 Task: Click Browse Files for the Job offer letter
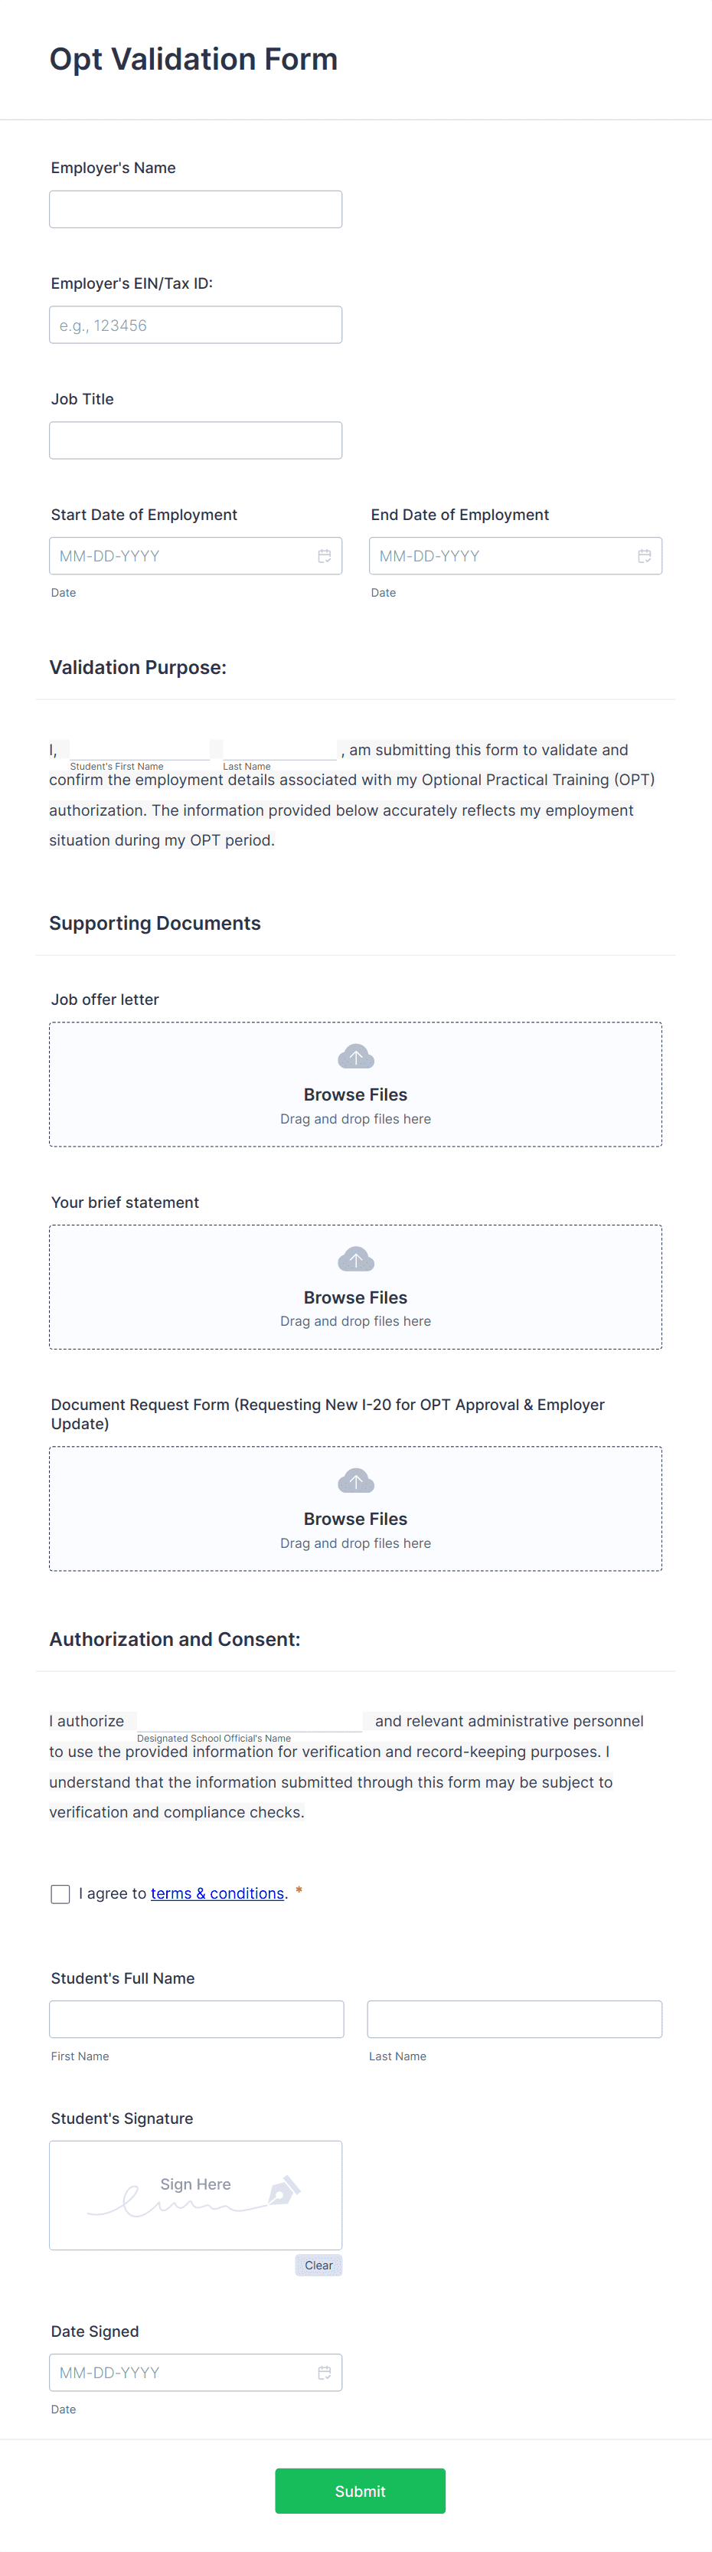click(355, 1094)
